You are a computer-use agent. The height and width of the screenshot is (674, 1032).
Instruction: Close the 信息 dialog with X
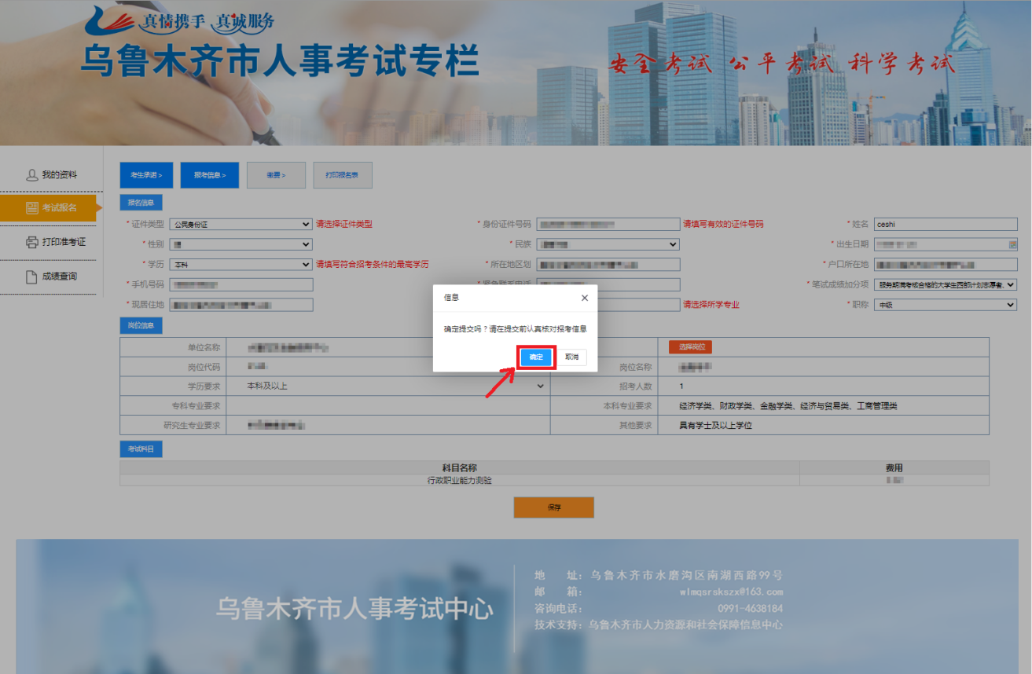pos(584,298)
